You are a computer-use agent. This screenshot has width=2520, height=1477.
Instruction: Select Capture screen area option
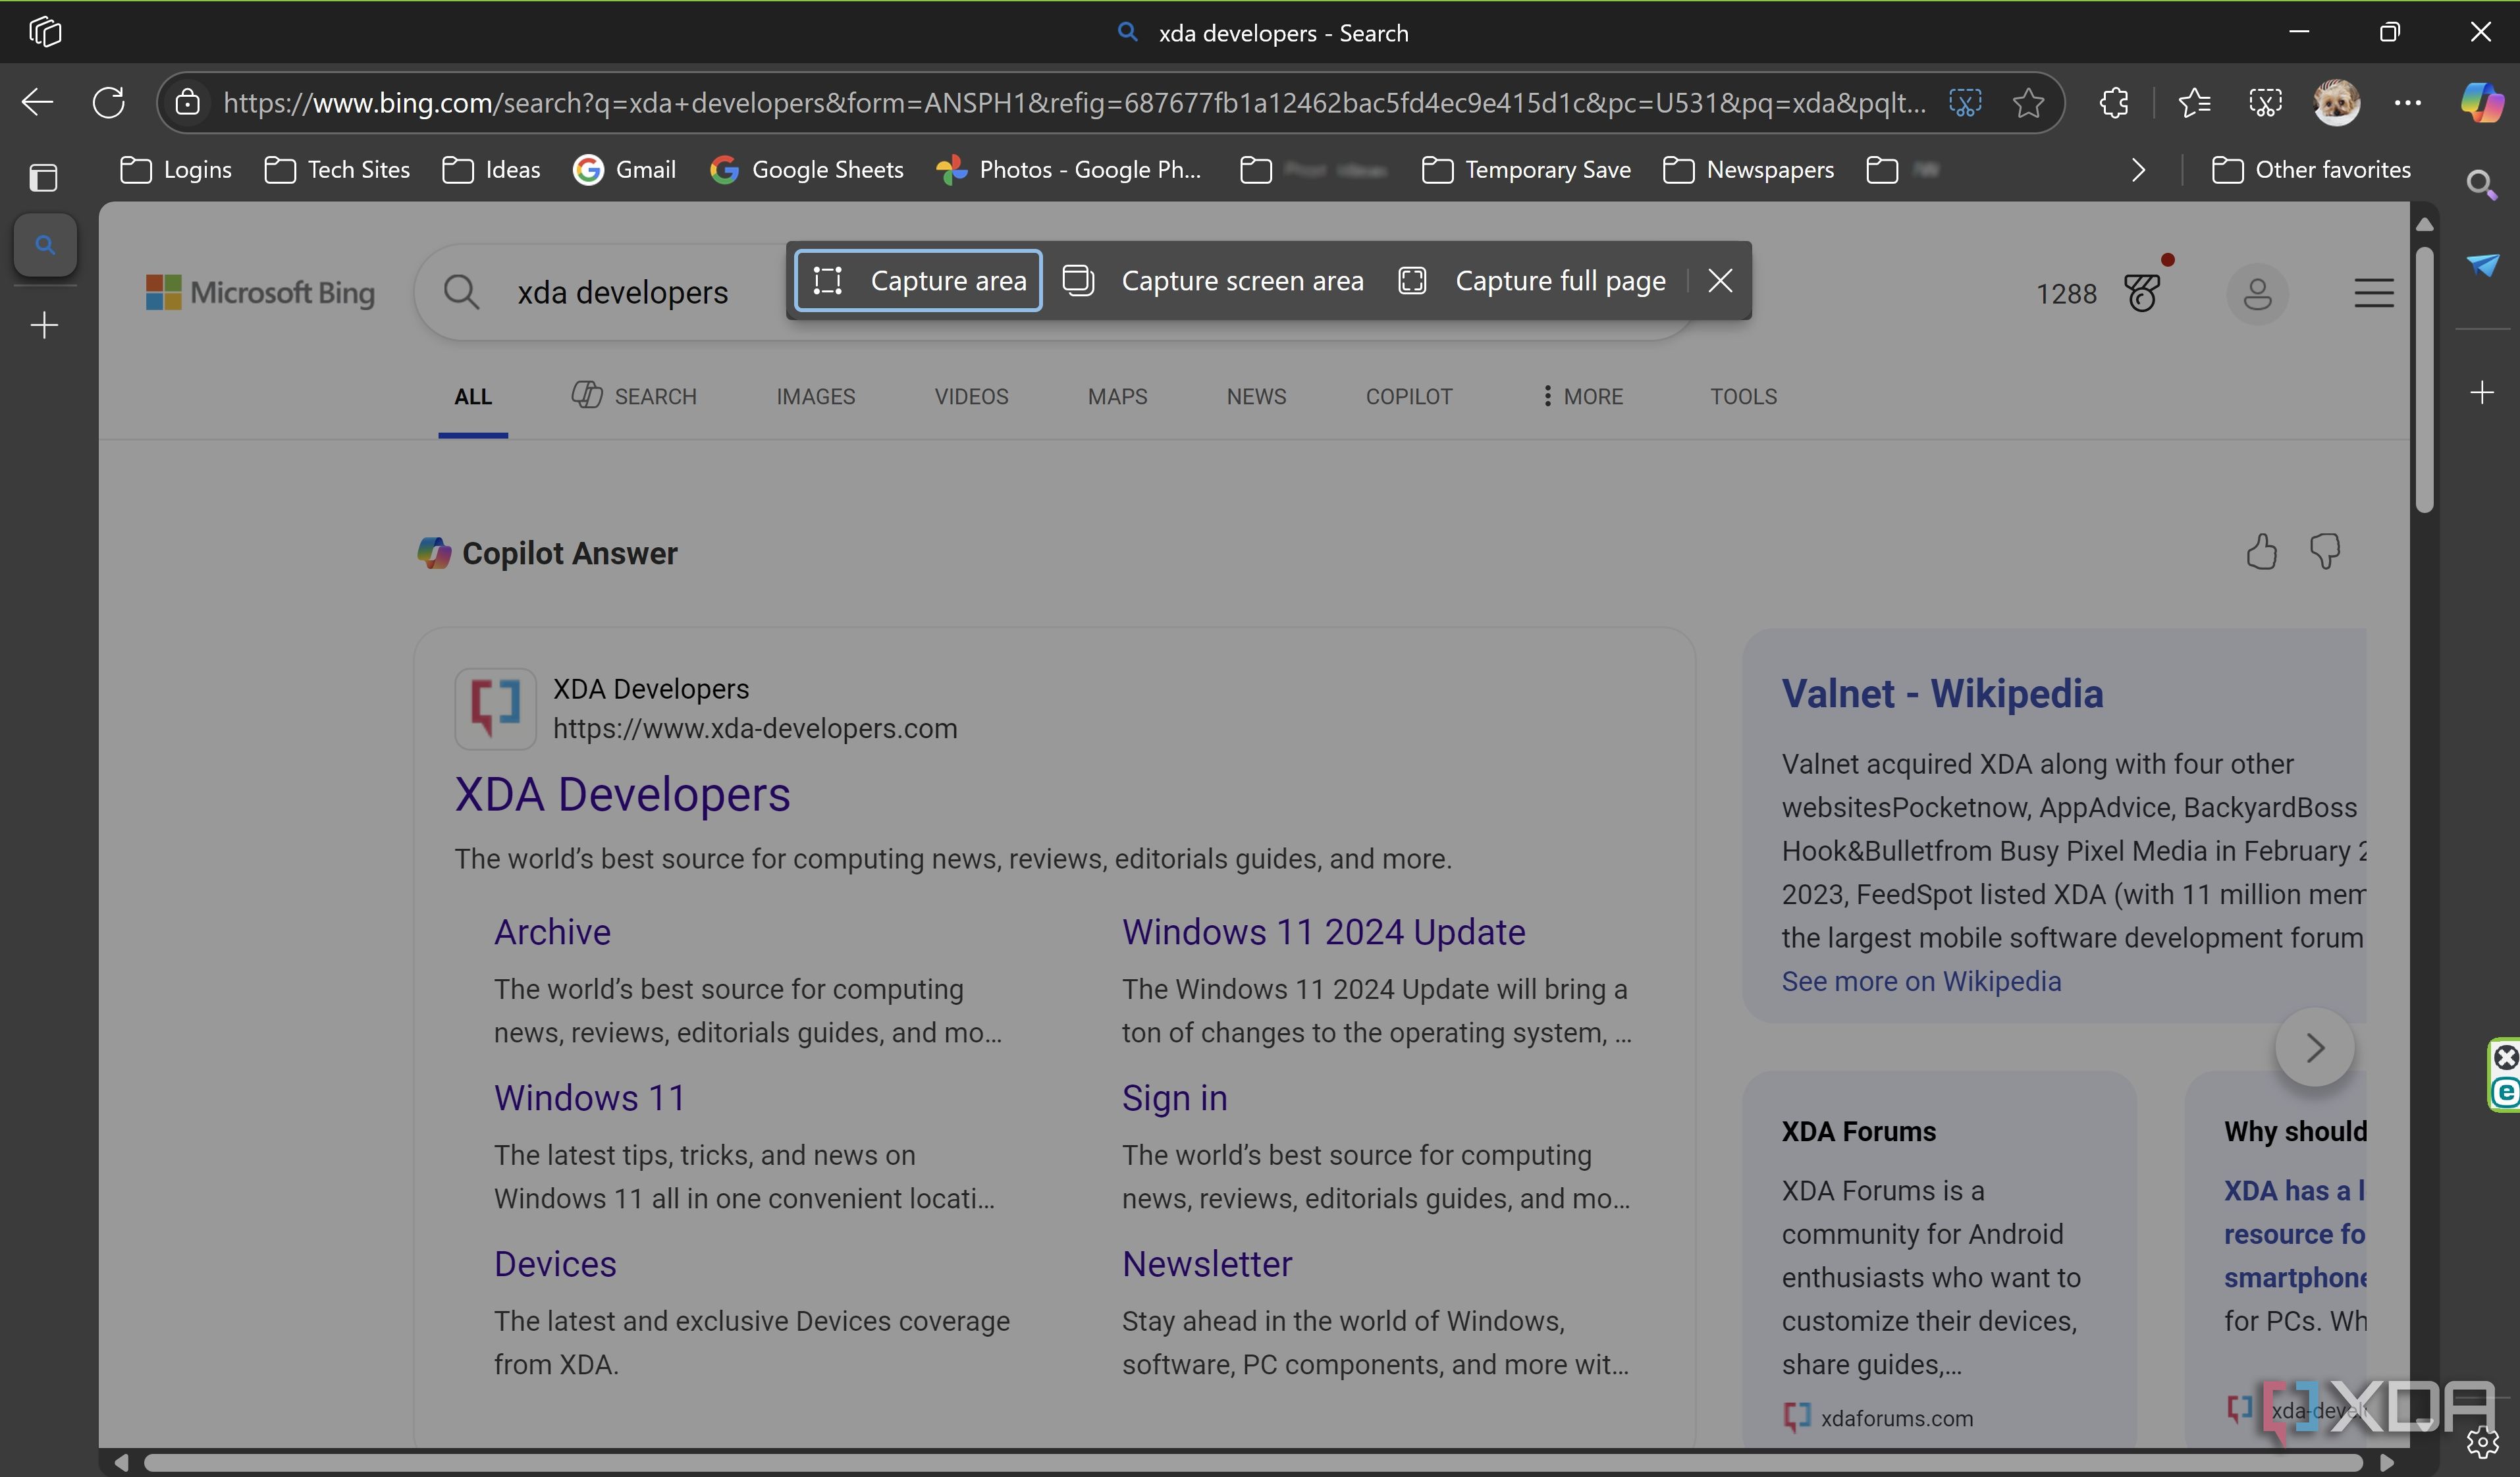tap(1213, 280)
